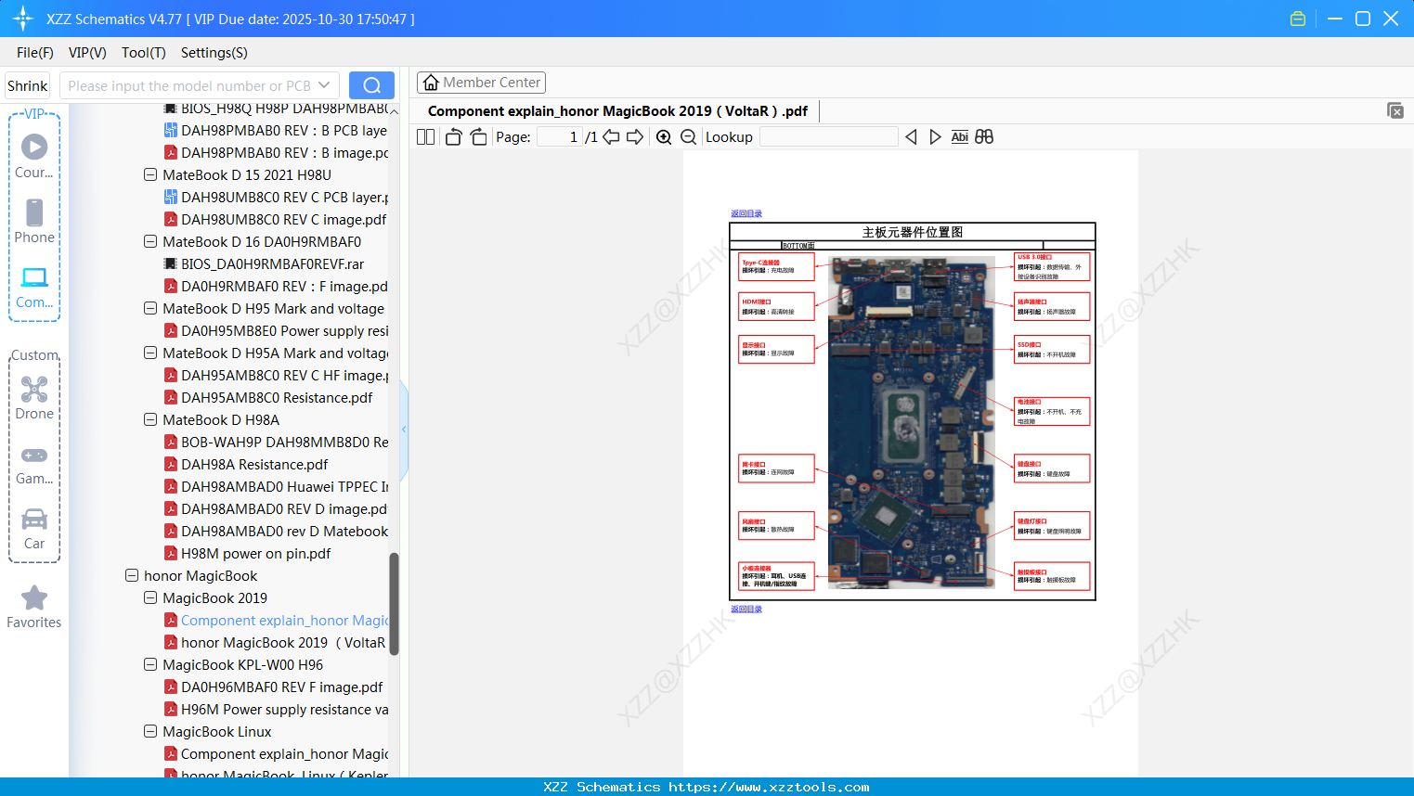The width and height of the screenshot is (1414, 796).
Task: Zoom out of the PDF
Action: [x=688, y=137]
